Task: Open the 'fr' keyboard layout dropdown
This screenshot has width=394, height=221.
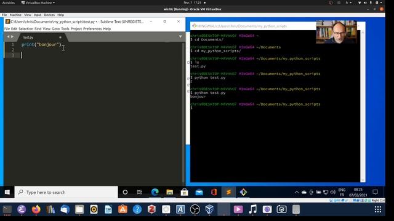Action: point(348,2)
